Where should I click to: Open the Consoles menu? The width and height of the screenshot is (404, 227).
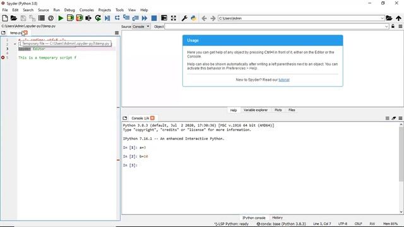(86, 10)
